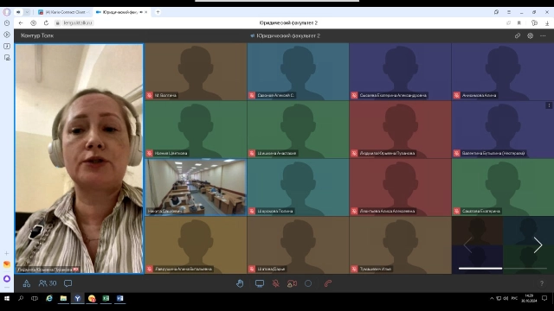Select the video tile showing the classroom

pyautogui.click(x=196, y=187)
